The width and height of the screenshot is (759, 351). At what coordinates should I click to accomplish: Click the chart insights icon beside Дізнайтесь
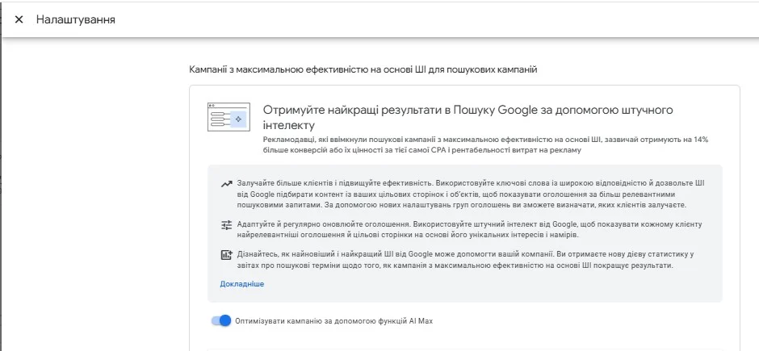[226, 255]
